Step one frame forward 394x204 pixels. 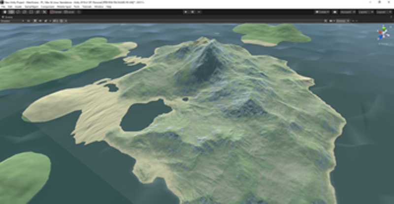click(199, 12)
